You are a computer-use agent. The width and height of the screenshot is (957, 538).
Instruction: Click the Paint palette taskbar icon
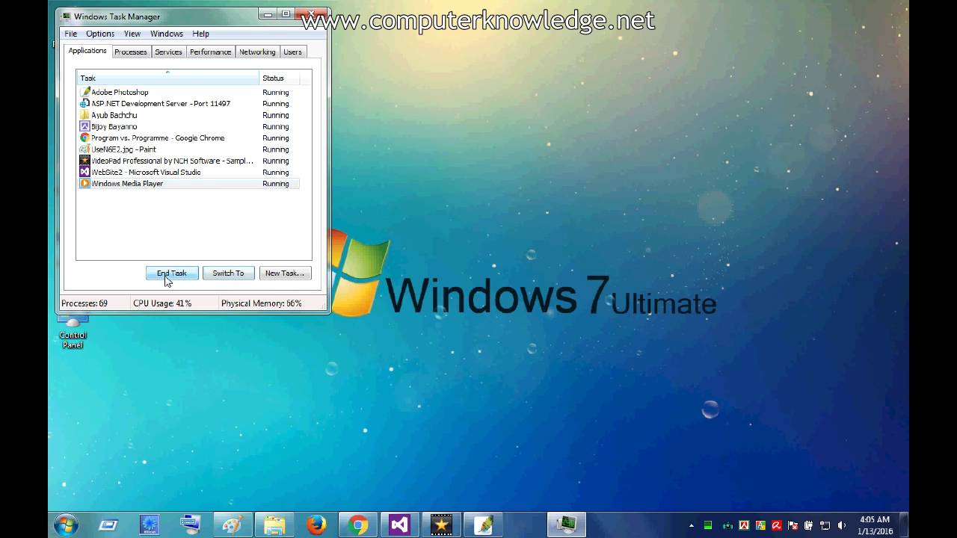(233, 525)
